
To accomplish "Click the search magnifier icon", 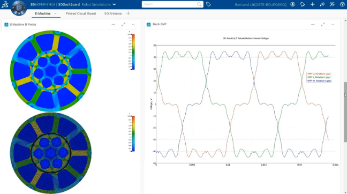I will [x=199, y=4].
